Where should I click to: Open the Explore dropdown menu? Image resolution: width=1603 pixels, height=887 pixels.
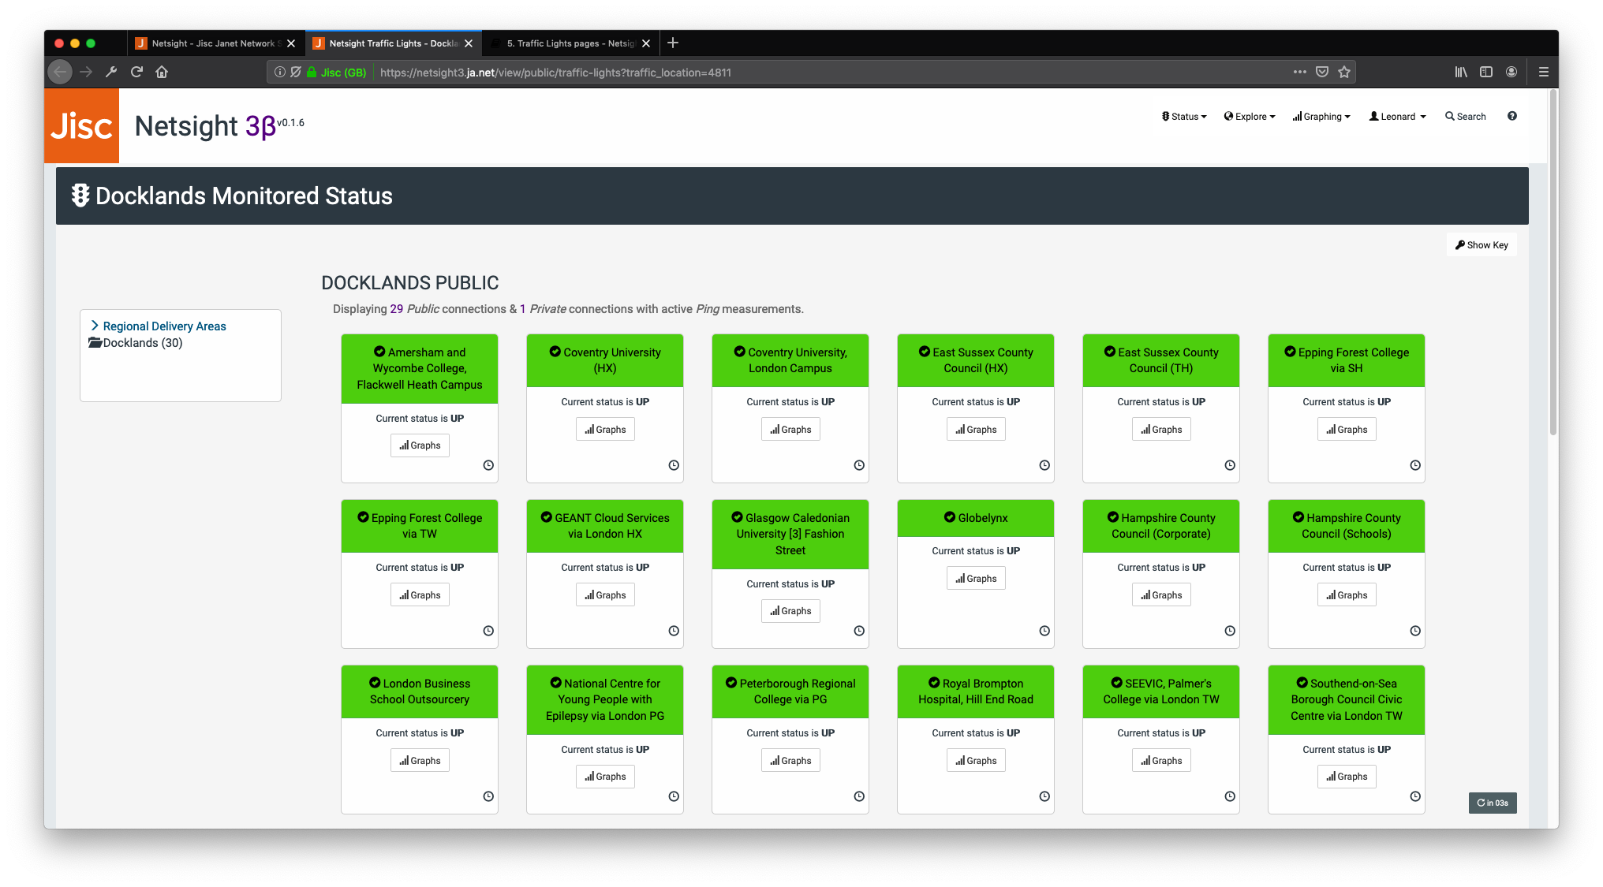[1250, 117]
